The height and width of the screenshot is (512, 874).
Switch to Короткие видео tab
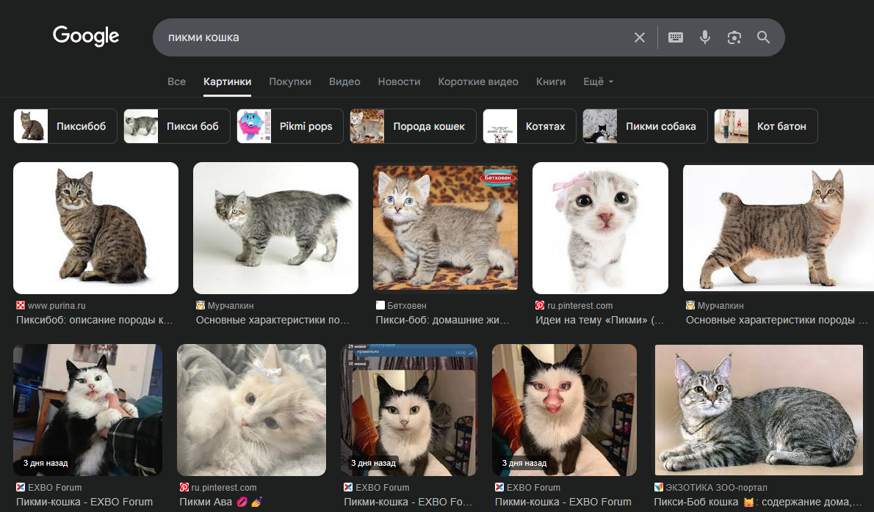(478, 81)
